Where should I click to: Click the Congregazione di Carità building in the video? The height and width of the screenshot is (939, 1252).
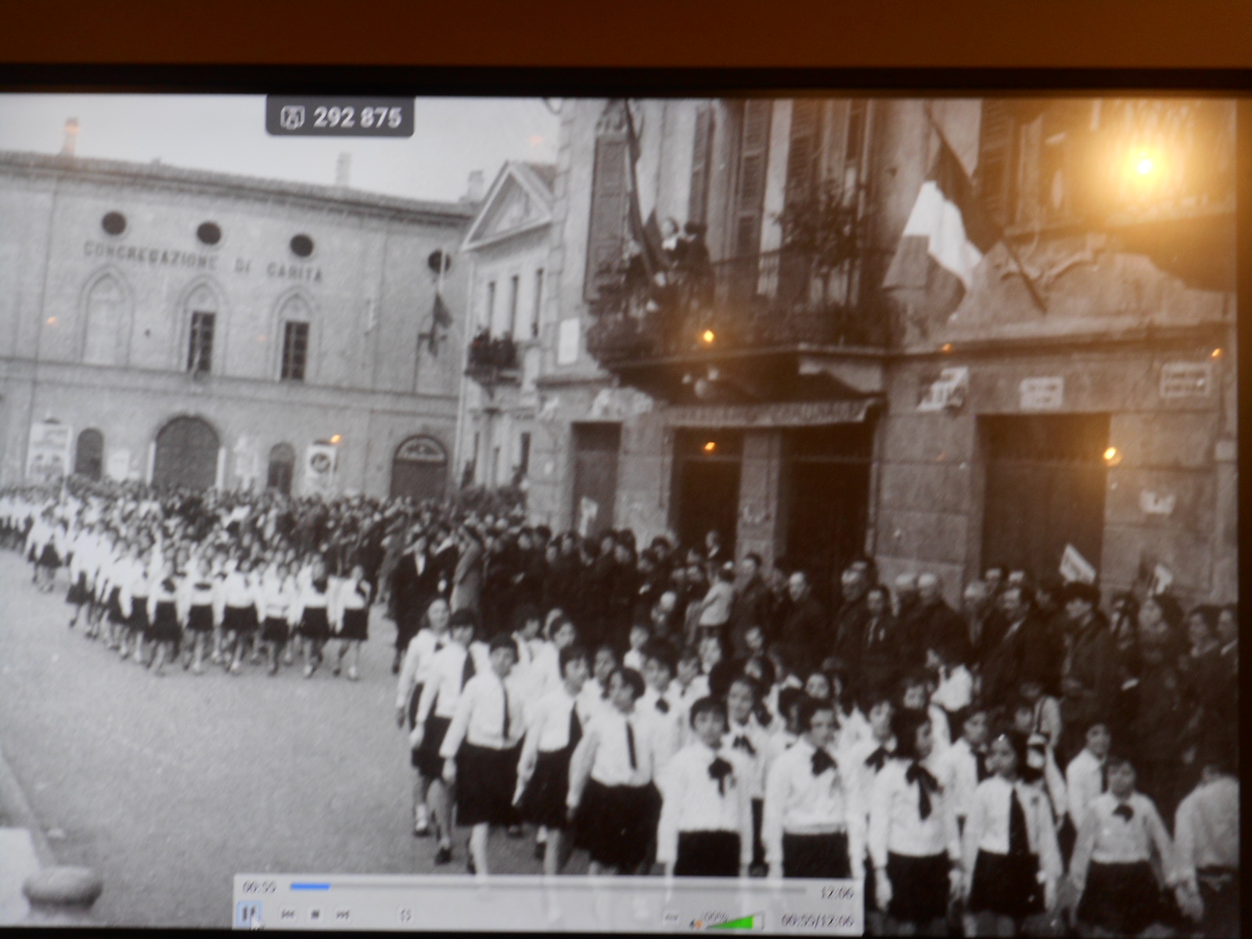click(x=203, y=313)
